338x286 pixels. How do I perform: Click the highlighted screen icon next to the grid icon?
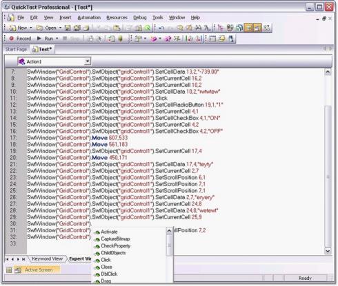coord(257,28)
